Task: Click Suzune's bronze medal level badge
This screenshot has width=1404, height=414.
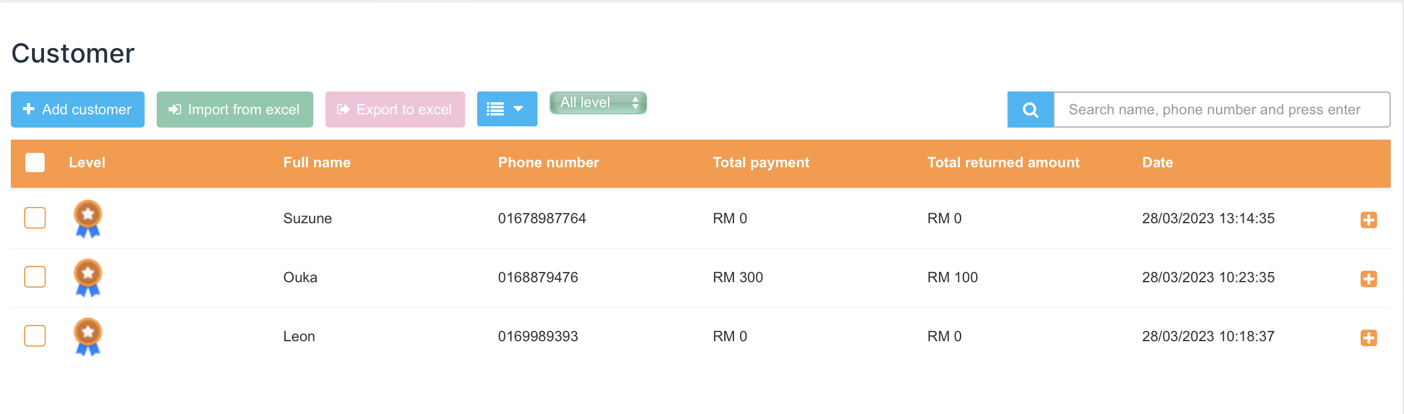Action: click(88, 218)
